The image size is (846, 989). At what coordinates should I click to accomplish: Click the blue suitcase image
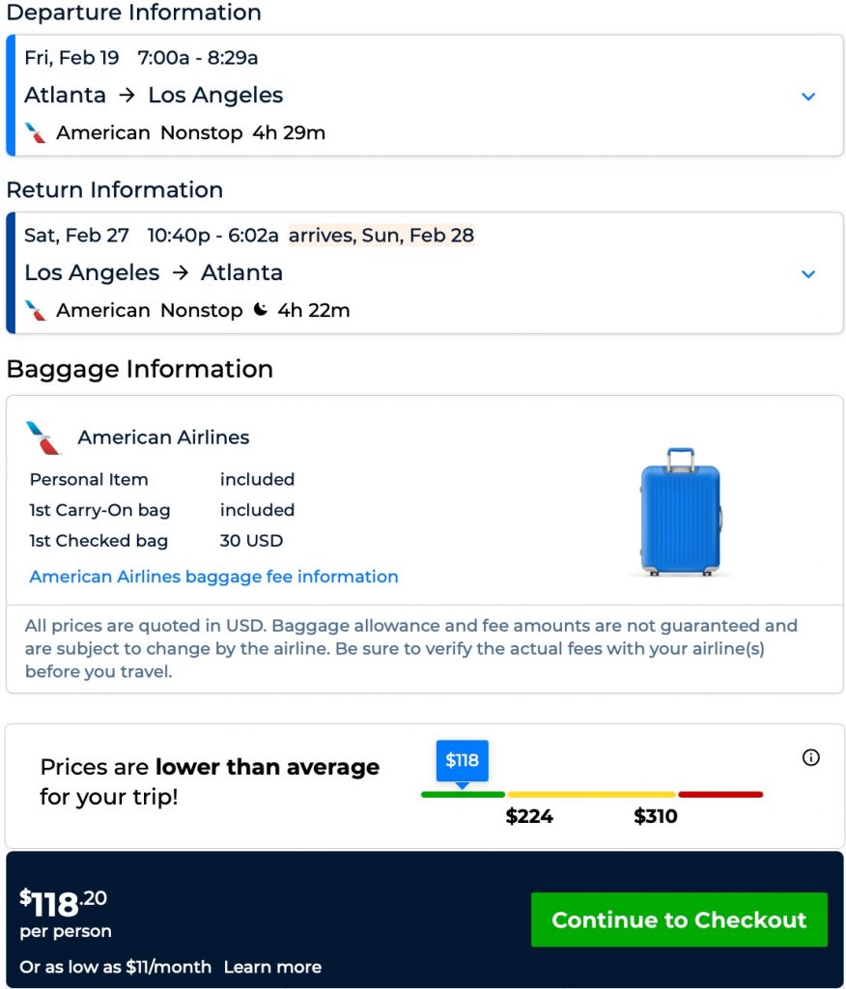point(680,512)
